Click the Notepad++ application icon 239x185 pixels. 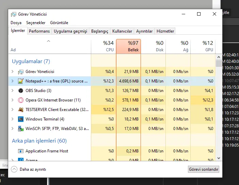tap(21, 81)
